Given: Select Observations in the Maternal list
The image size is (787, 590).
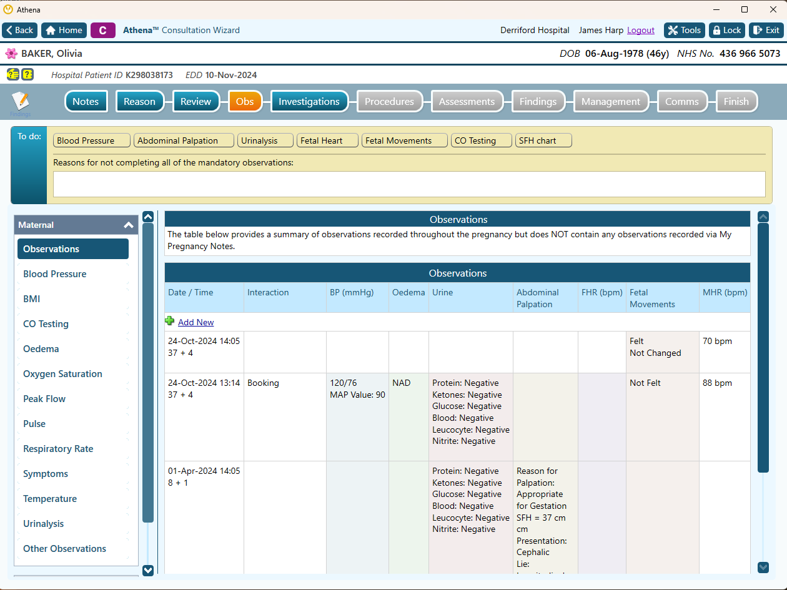Looking at the screenshot, I should (x=73, y=248).
